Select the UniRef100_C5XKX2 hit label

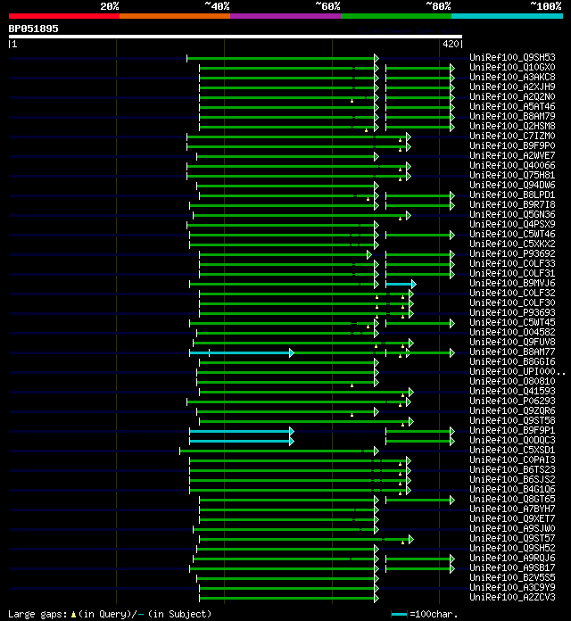click(512, 244)
